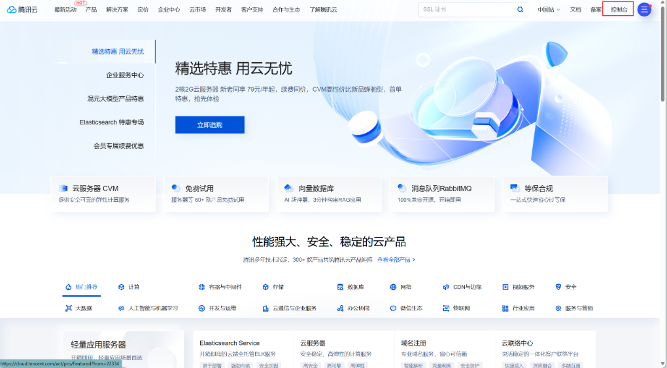Viewport: 667px width, 368px height.
Task: Click the 查看全部产品 link
Action: coord(396,259)
